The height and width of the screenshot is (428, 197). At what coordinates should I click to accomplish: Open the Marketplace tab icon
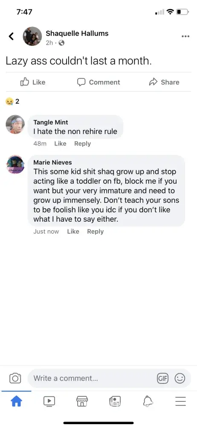[82, 401]
